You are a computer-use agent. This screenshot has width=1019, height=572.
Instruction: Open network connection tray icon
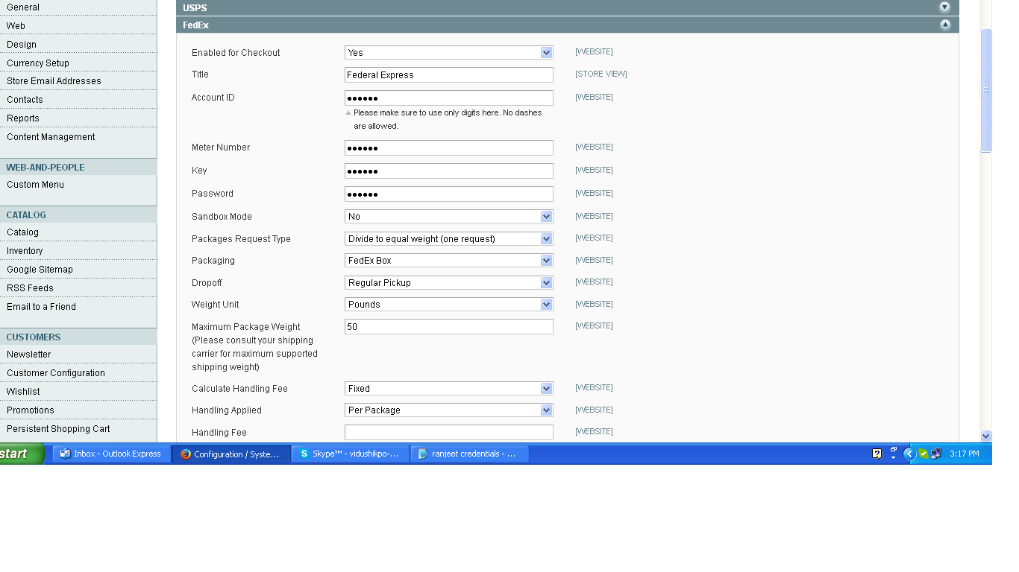coord(935,454)
